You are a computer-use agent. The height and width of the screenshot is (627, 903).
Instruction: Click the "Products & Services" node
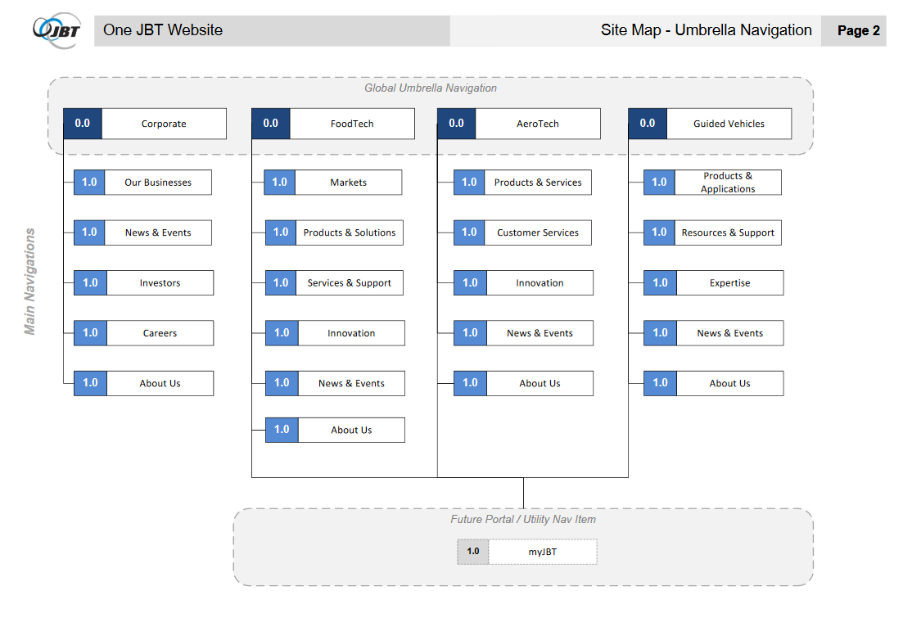pyautogui.click(x=522, y=182)
